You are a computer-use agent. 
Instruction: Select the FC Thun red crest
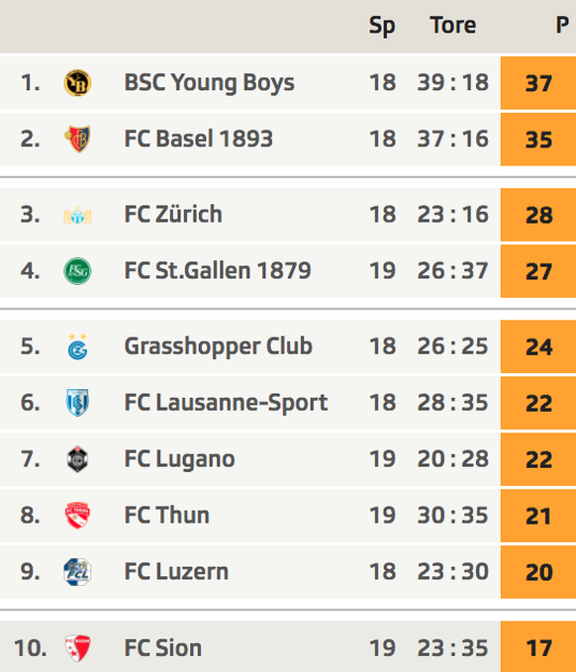pos(77,516)
